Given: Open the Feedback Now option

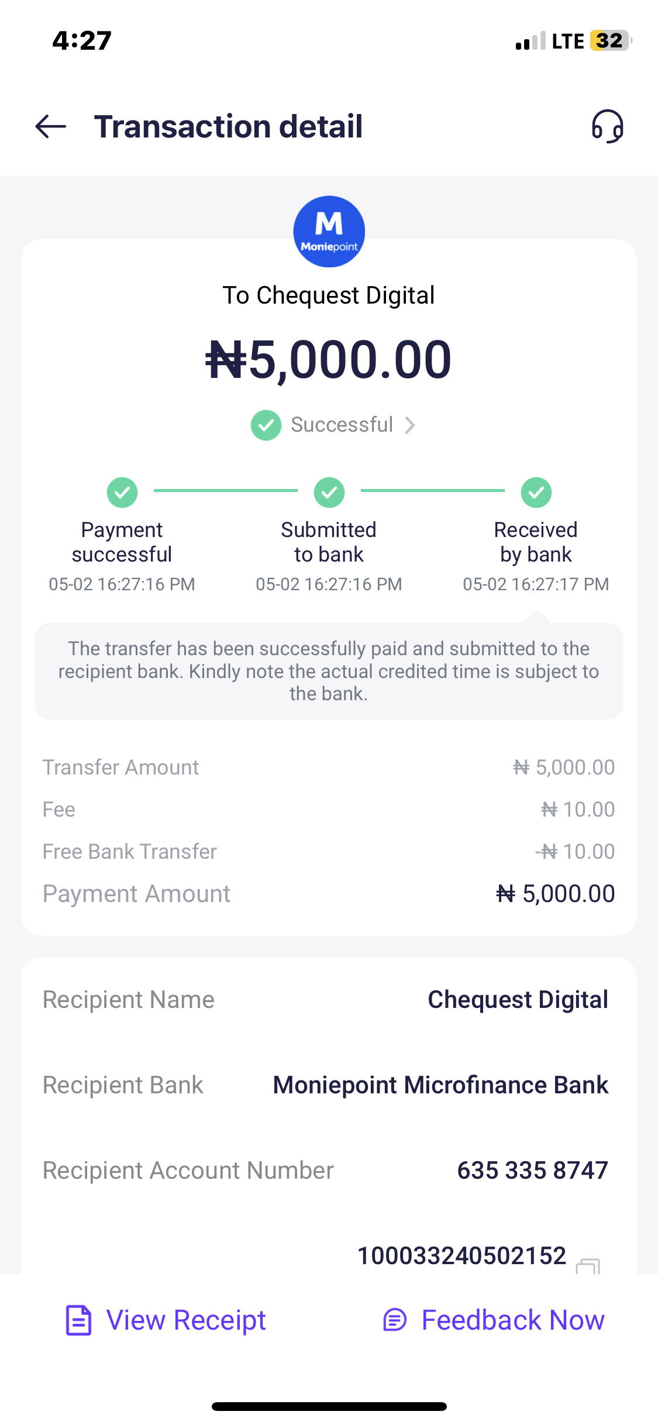Looking at the screenshot, I should coord(512,1320).
